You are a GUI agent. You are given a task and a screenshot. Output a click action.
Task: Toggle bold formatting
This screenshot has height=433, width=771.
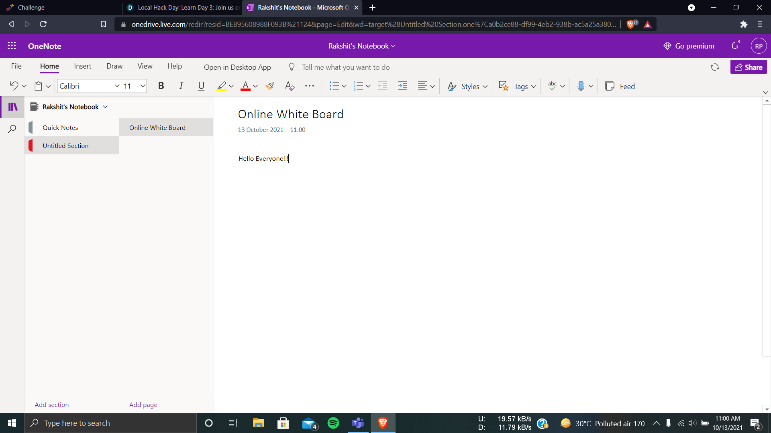(161, 86)
